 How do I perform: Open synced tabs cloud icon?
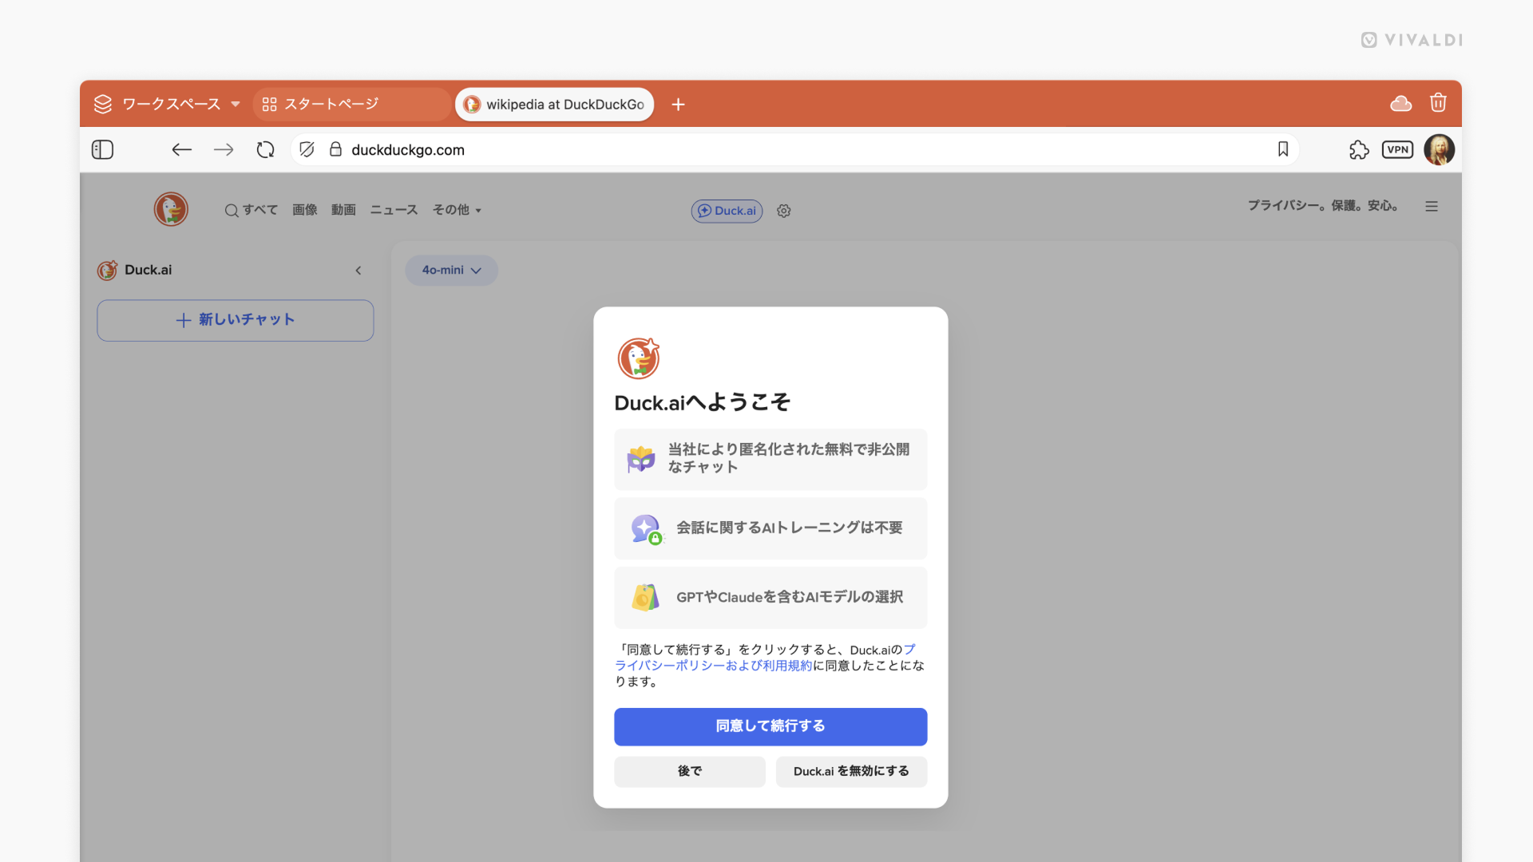coord(1401,104)
